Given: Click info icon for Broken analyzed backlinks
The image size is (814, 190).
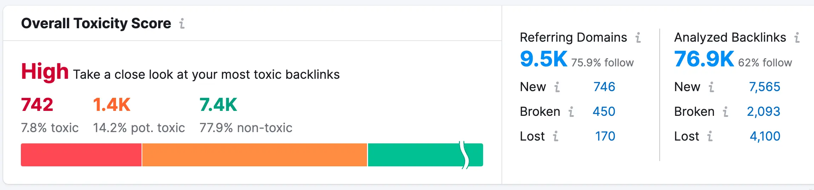Looking at the screenshot, I should coord(726,112).
